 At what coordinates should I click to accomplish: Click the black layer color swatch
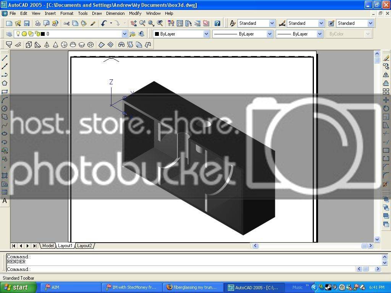43,34
